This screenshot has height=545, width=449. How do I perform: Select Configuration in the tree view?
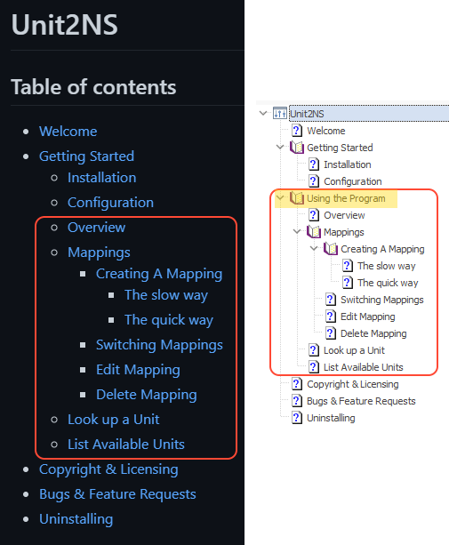[x=353, y=181]
